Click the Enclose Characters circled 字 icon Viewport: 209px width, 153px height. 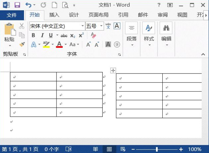[117, 44]
